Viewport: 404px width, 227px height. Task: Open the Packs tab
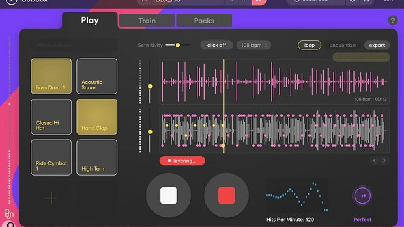tap(204, 21)
